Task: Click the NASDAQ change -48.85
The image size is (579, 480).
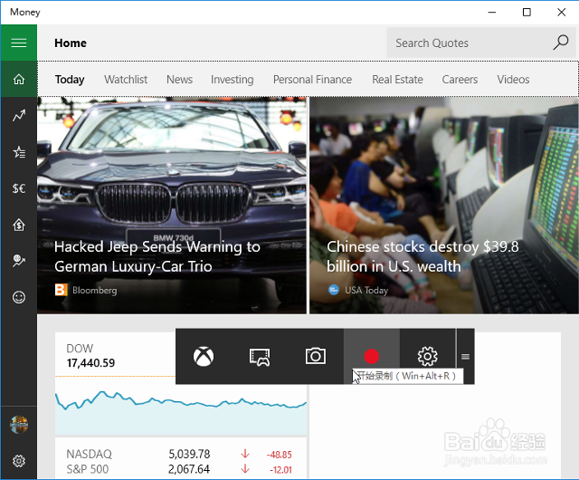Action: tap(280, 455)
